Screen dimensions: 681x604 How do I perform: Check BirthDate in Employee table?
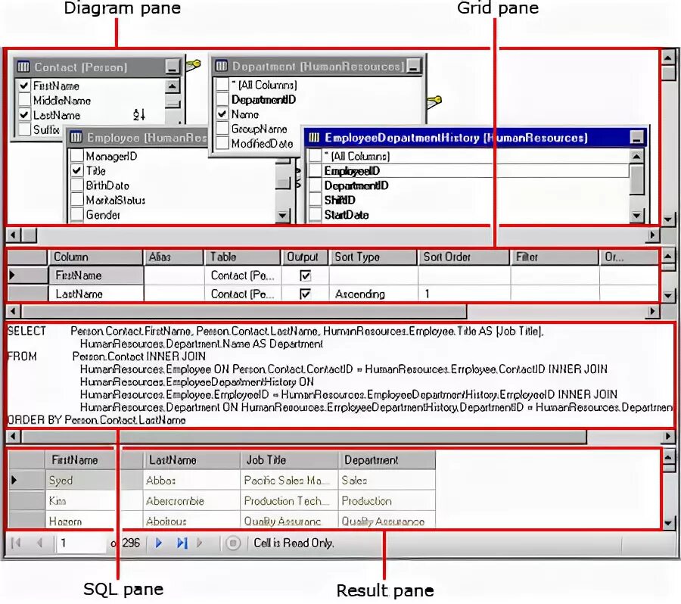[77, 185]
